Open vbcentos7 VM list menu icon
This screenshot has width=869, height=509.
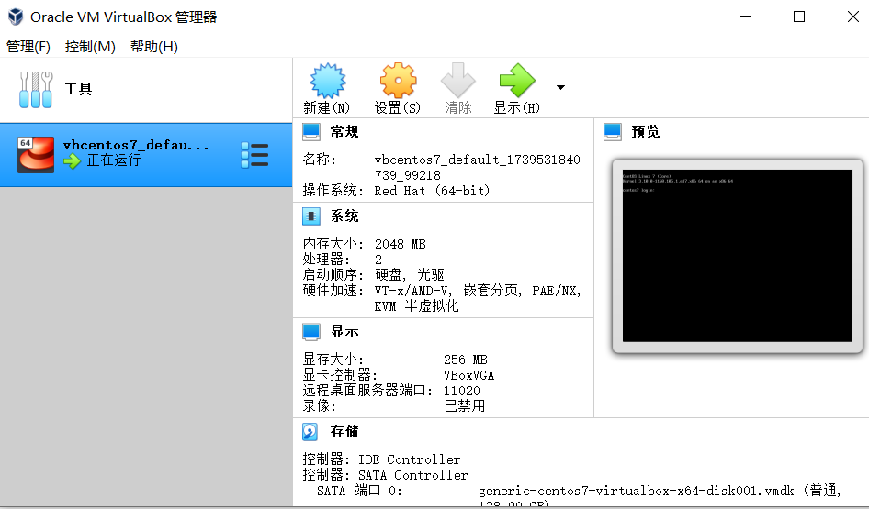pyautogui.click(x=255, y=155)
